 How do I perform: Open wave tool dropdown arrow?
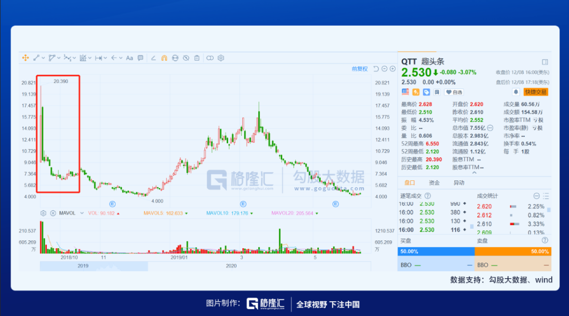pos(74,58)
